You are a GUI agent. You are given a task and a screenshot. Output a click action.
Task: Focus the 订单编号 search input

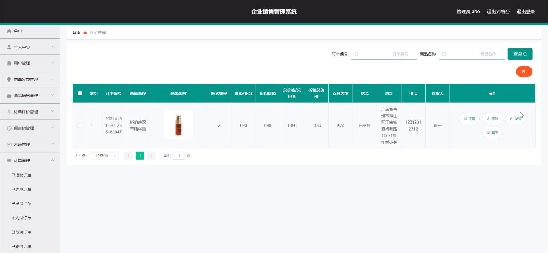pos(384,54)
